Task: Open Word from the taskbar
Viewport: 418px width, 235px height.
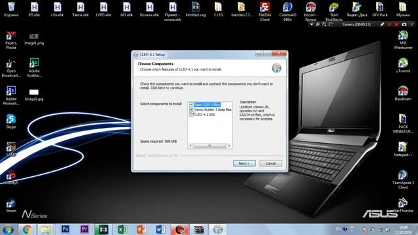Action: coord(161,229)
